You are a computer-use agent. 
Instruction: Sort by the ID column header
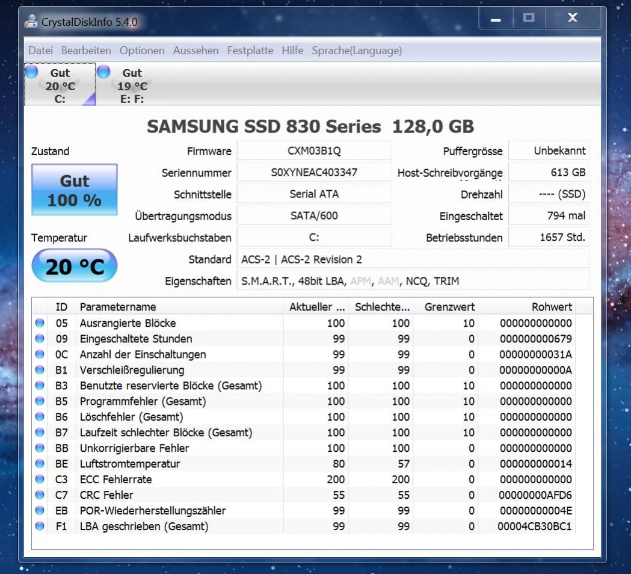[61, 307]
